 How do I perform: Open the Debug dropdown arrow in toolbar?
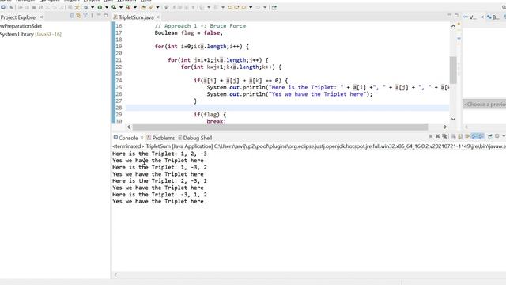(93, 7)
